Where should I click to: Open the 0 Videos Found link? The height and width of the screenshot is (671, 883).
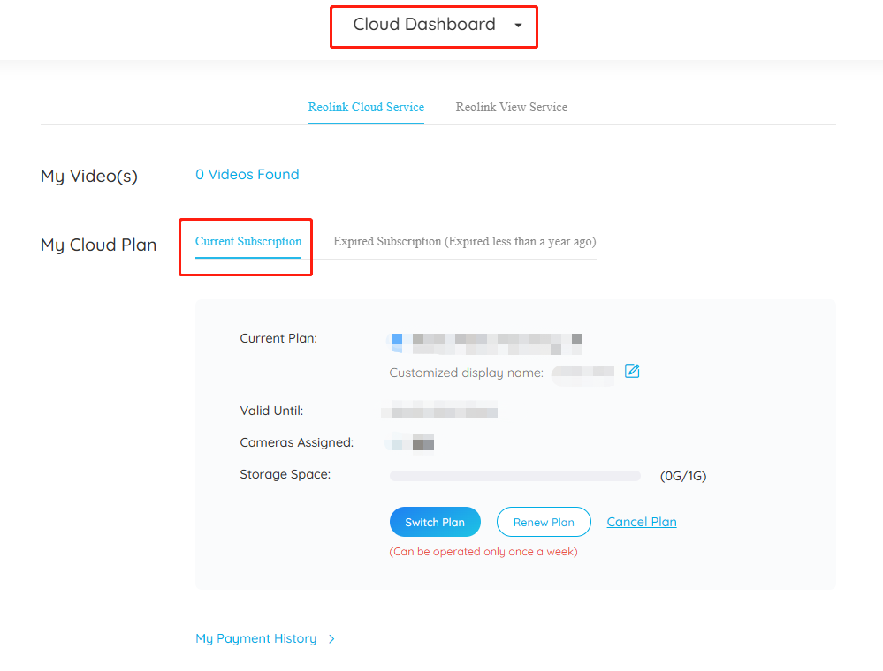247,174
